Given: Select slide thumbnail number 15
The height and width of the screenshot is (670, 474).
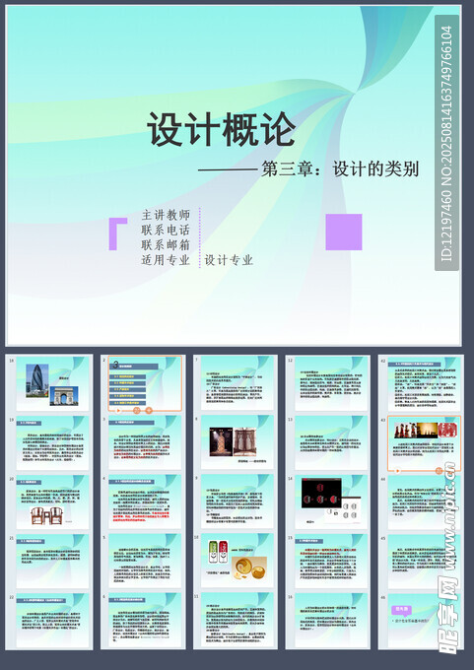Looking at the screenshot, I should pyautogui.click(x=331, y=561).
